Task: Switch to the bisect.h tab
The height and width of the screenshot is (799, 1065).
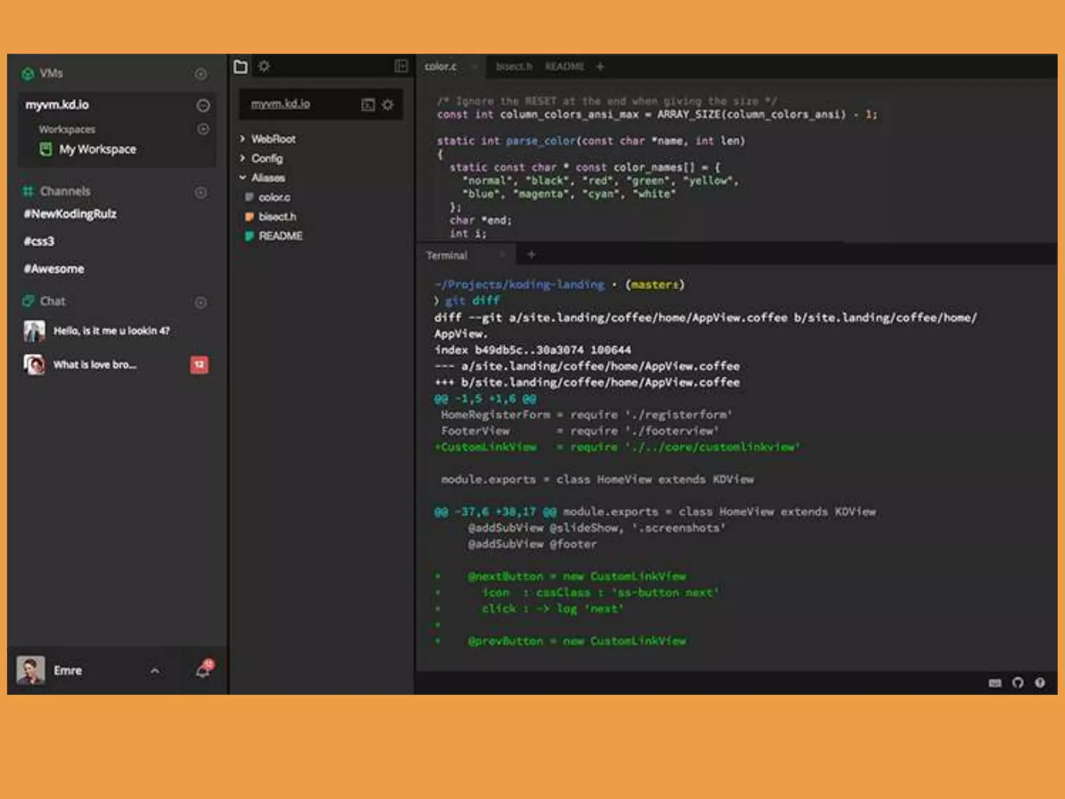Action: 513,67
